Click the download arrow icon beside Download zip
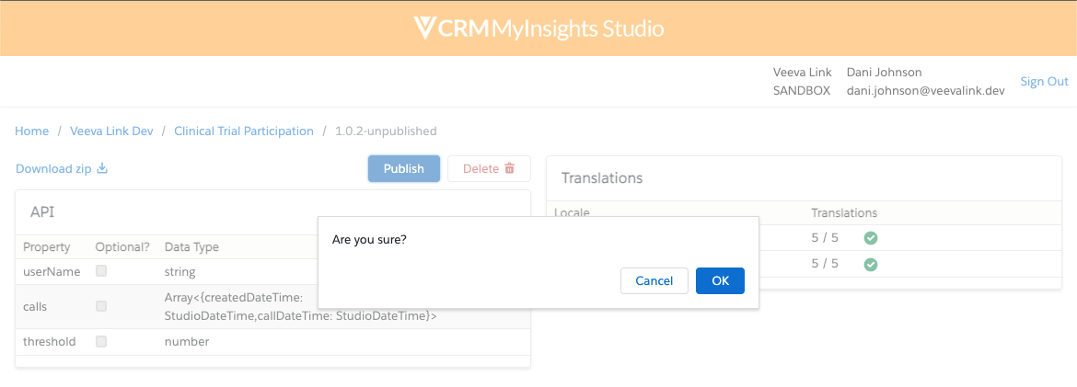 point(102,168)
